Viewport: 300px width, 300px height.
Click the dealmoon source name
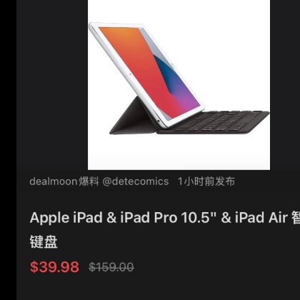point(53,181)
